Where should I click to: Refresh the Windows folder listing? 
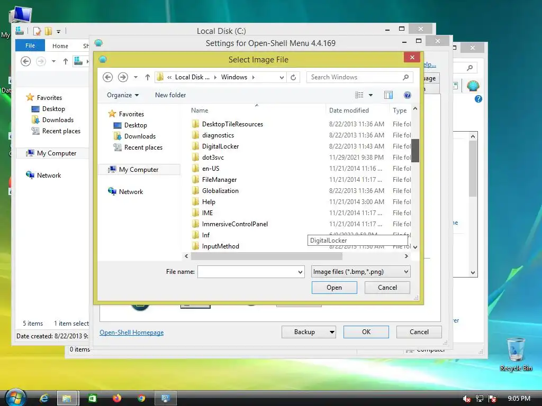(x=293, y=77)
